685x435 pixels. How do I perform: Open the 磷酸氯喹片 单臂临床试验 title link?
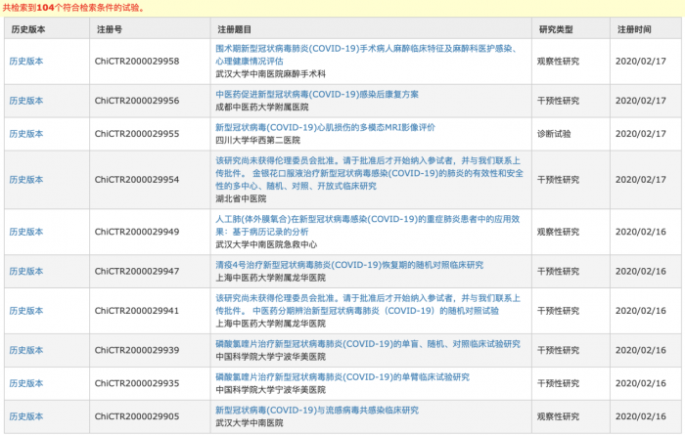pyautogui.click(x=353, y=376)
